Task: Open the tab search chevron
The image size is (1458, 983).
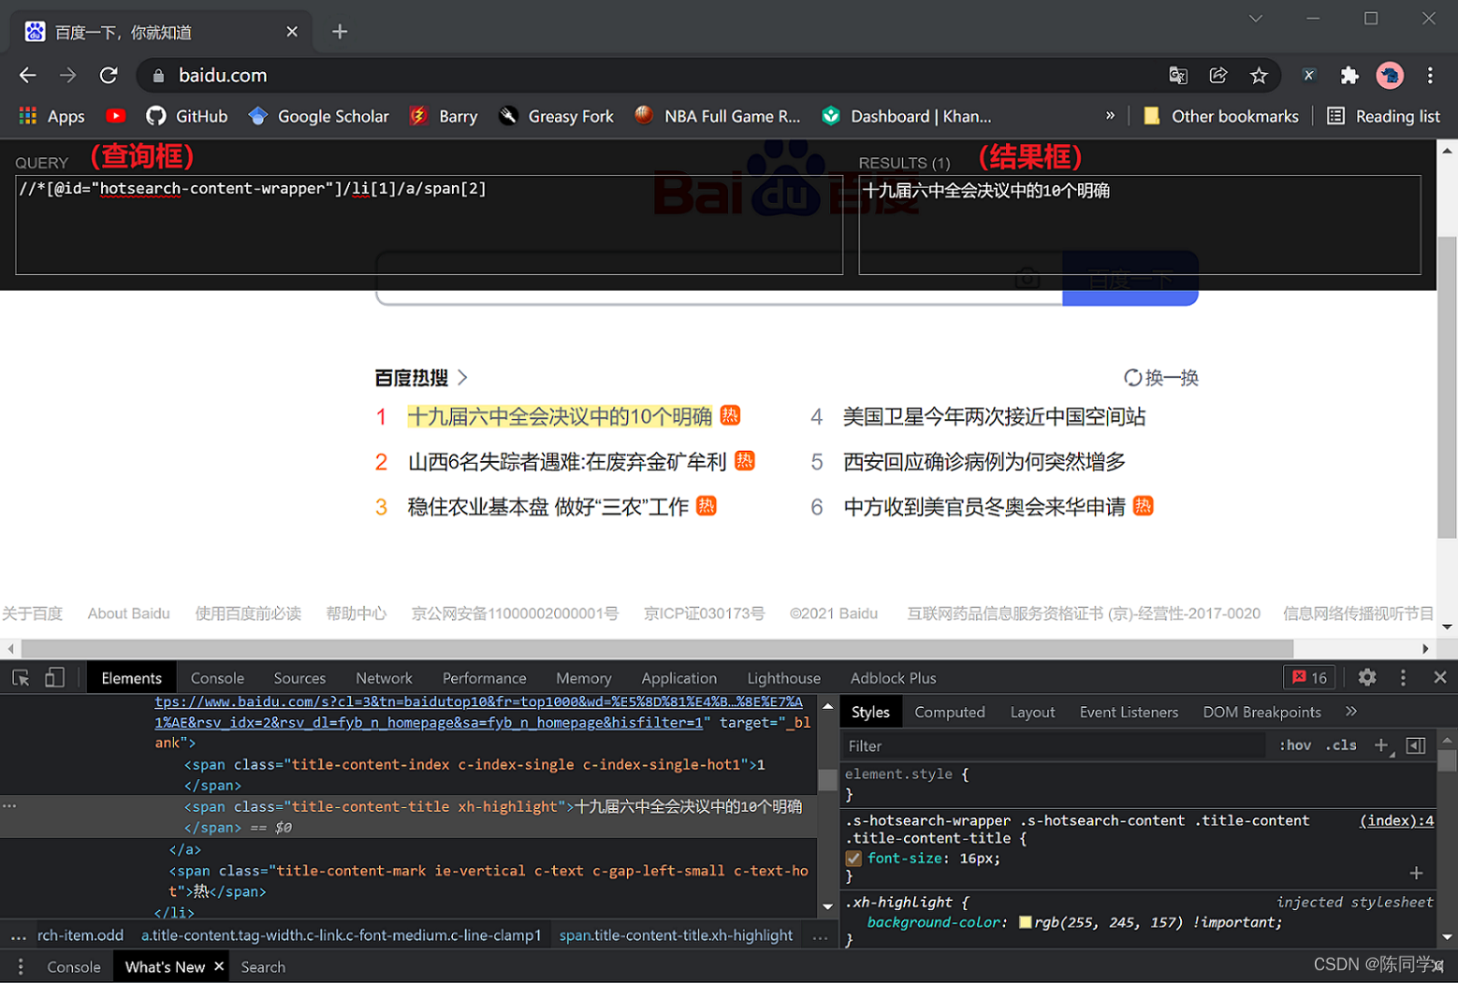Action: pos(1256,18)
